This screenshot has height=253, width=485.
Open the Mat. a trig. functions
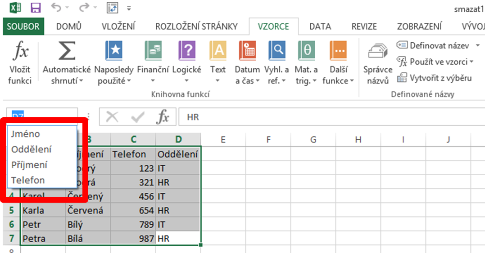(306, 62)
